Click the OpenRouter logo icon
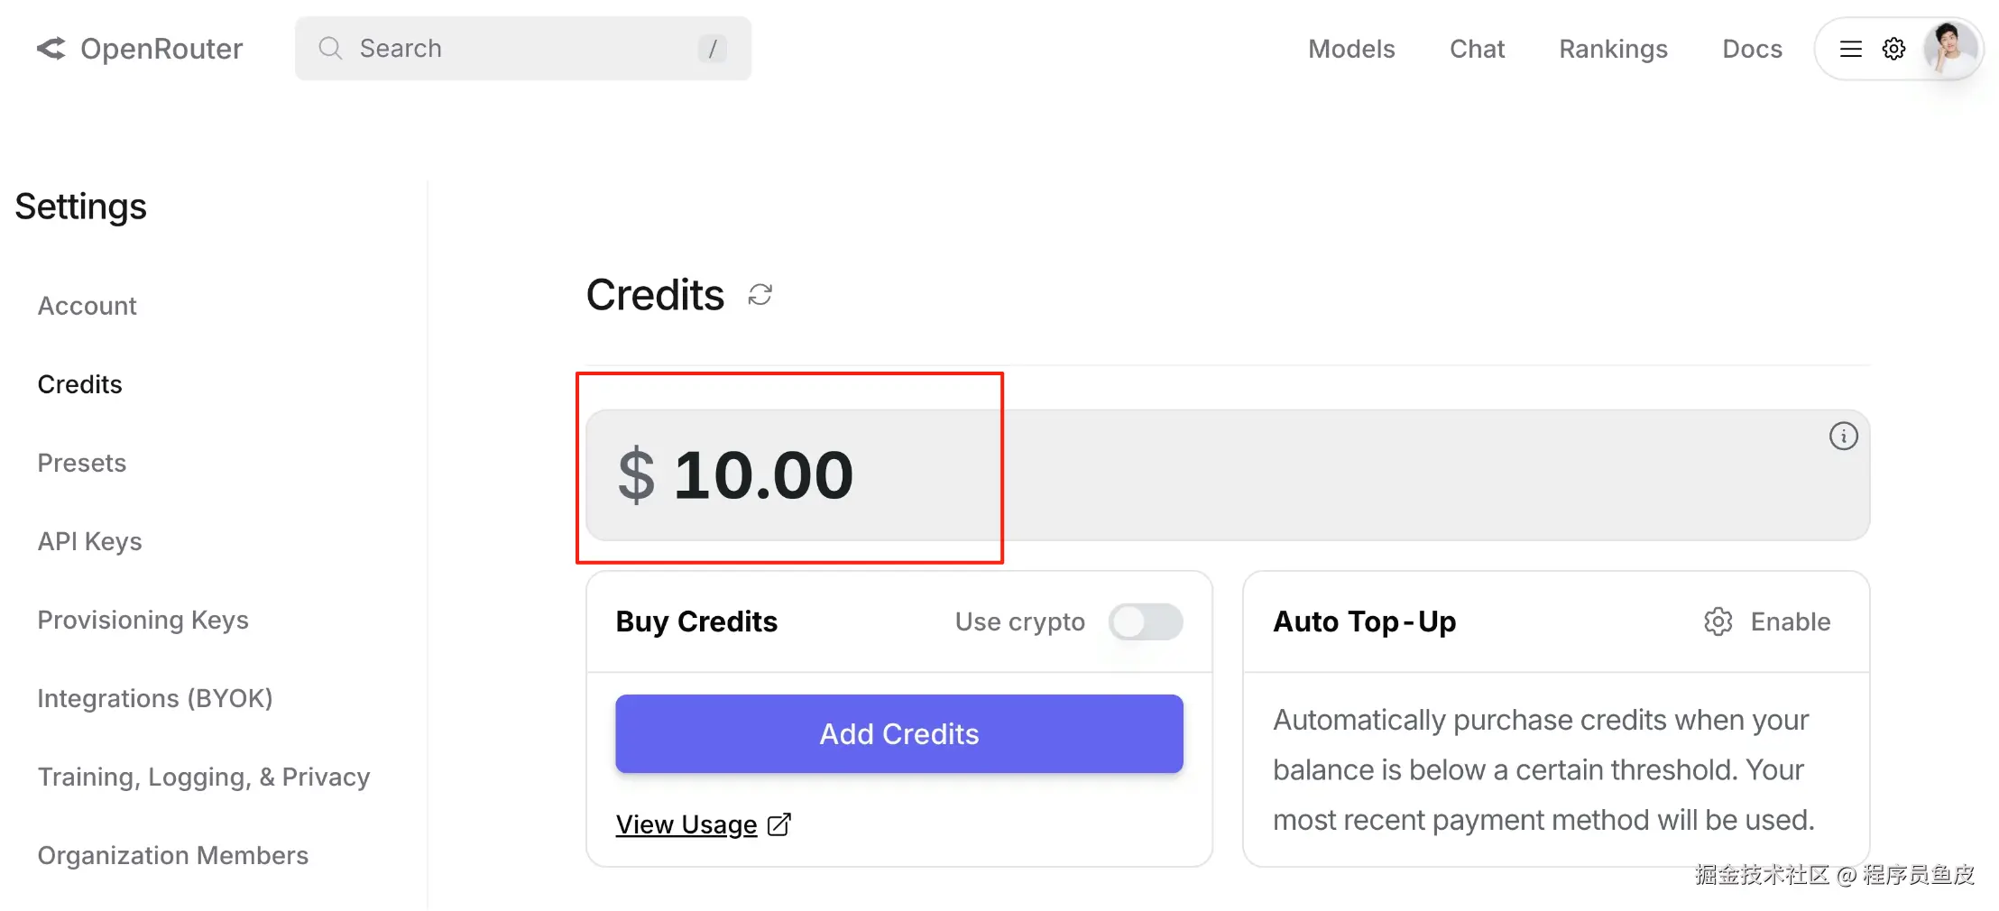 coord(51,49)
